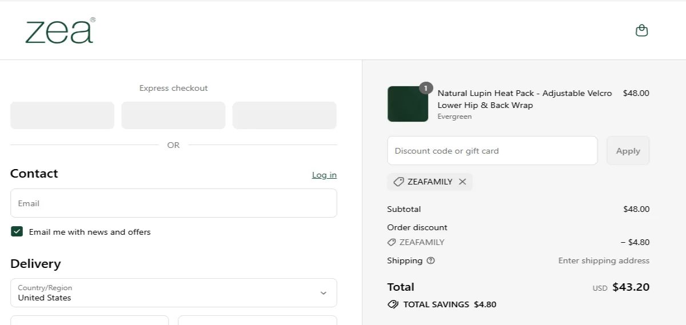Click the TOTAL SAVINGS $4.80 text

[x=450, y=304]
